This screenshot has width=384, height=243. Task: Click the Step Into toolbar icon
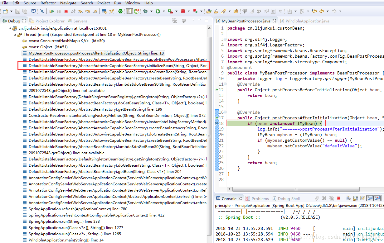coord(81,11)
